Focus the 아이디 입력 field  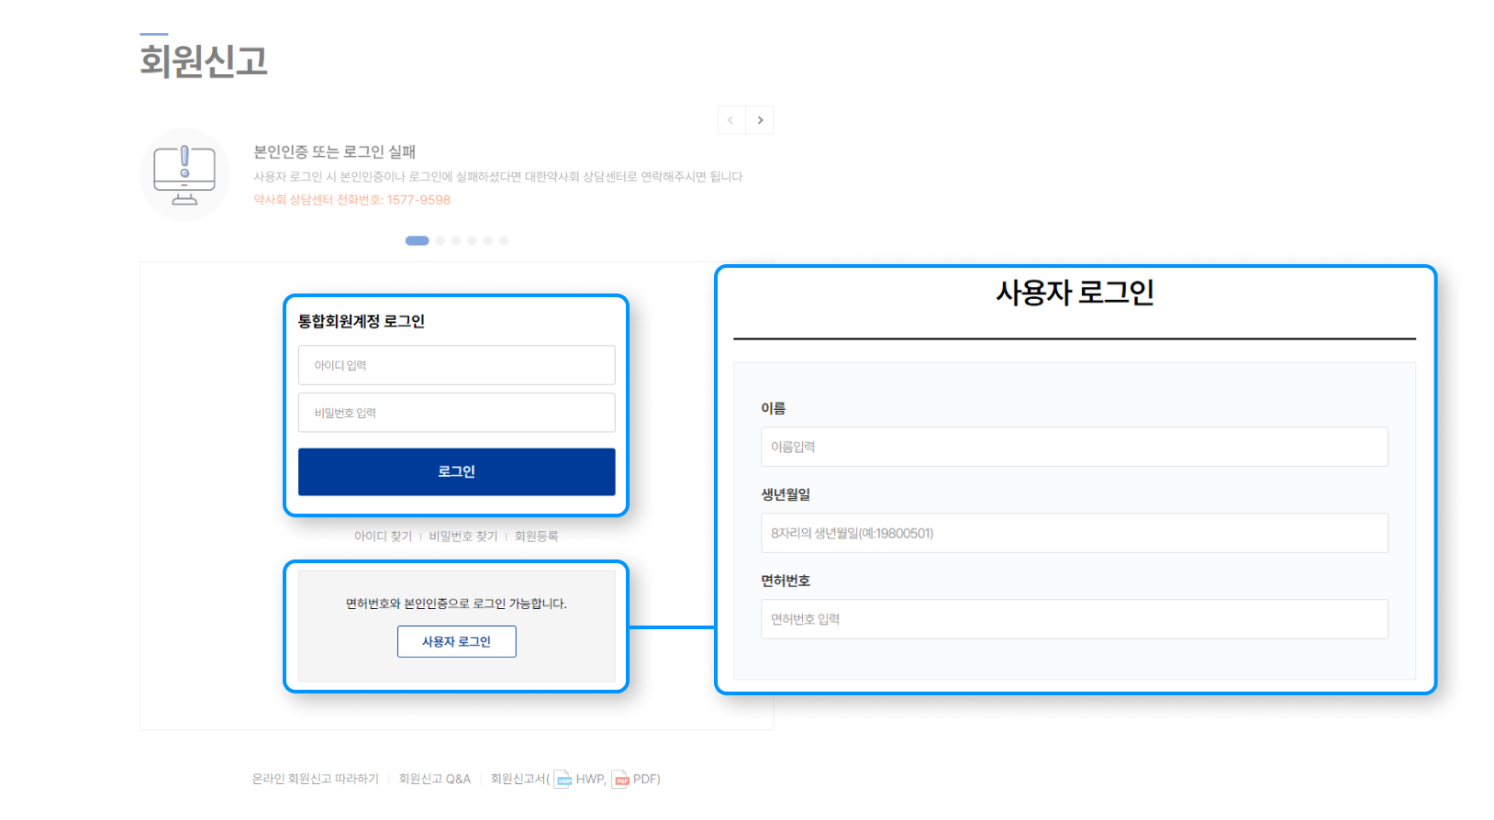coord(456,365)
